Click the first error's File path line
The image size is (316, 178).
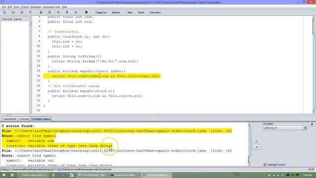[117, 131]
